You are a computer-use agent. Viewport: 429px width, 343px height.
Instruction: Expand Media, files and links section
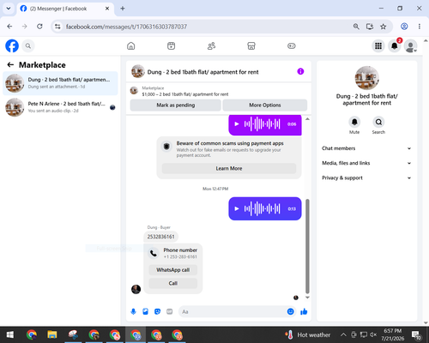(x=366, y=163)
